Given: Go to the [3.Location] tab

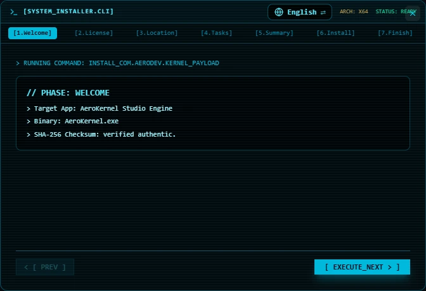Looking at the screenshot, I should click(x=157, y=33).
